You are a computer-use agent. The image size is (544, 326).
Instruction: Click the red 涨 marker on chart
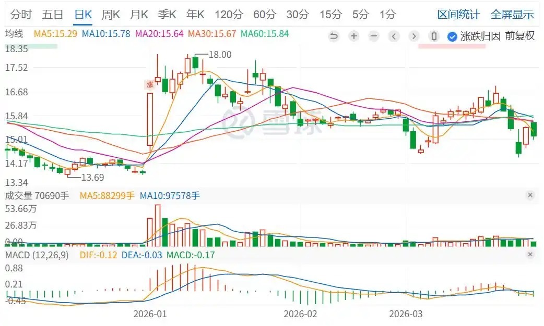pos(150,84)
